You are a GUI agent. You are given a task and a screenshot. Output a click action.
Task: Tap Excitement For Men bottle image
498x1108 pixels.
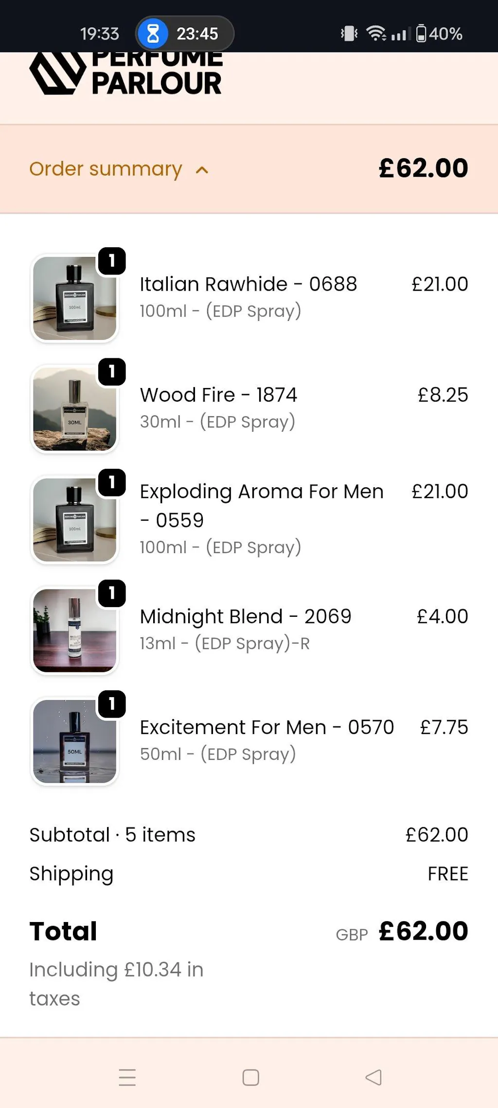click(x=74, y=741)
